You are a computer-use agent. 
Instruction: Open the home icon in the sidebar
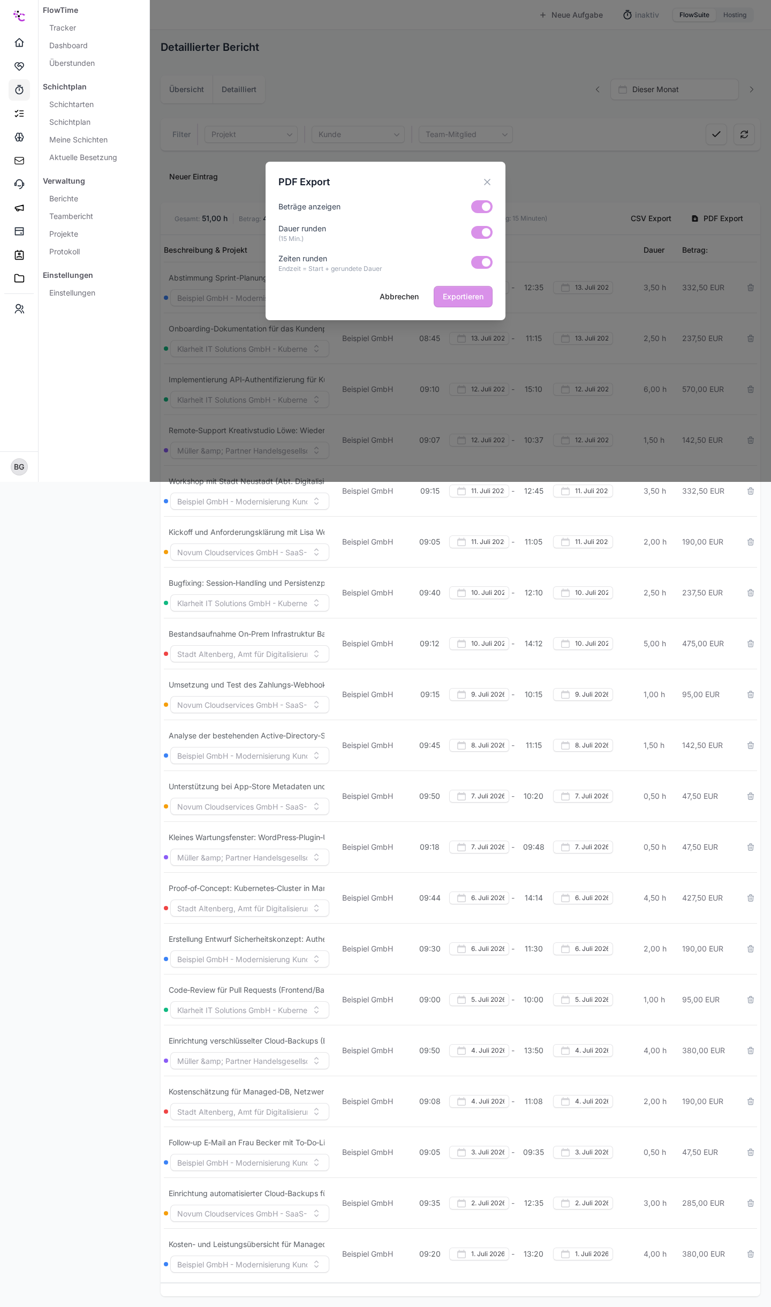point(19,43)
